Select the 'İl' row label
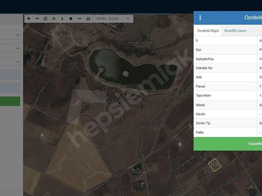Image resolution: width=262 pixels, height=196 pixels. (197, 40)
